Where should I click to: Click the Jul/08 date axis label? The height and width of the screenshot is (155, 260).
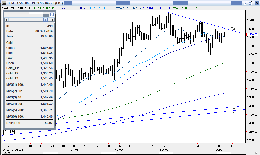75,150
